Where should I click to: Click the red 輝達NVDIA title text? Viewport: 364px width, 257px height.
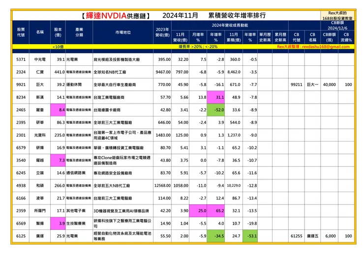106,16
